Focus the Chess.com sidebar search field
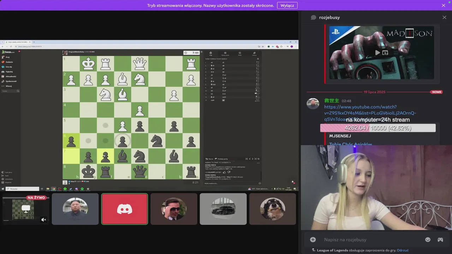 [10, 91]
